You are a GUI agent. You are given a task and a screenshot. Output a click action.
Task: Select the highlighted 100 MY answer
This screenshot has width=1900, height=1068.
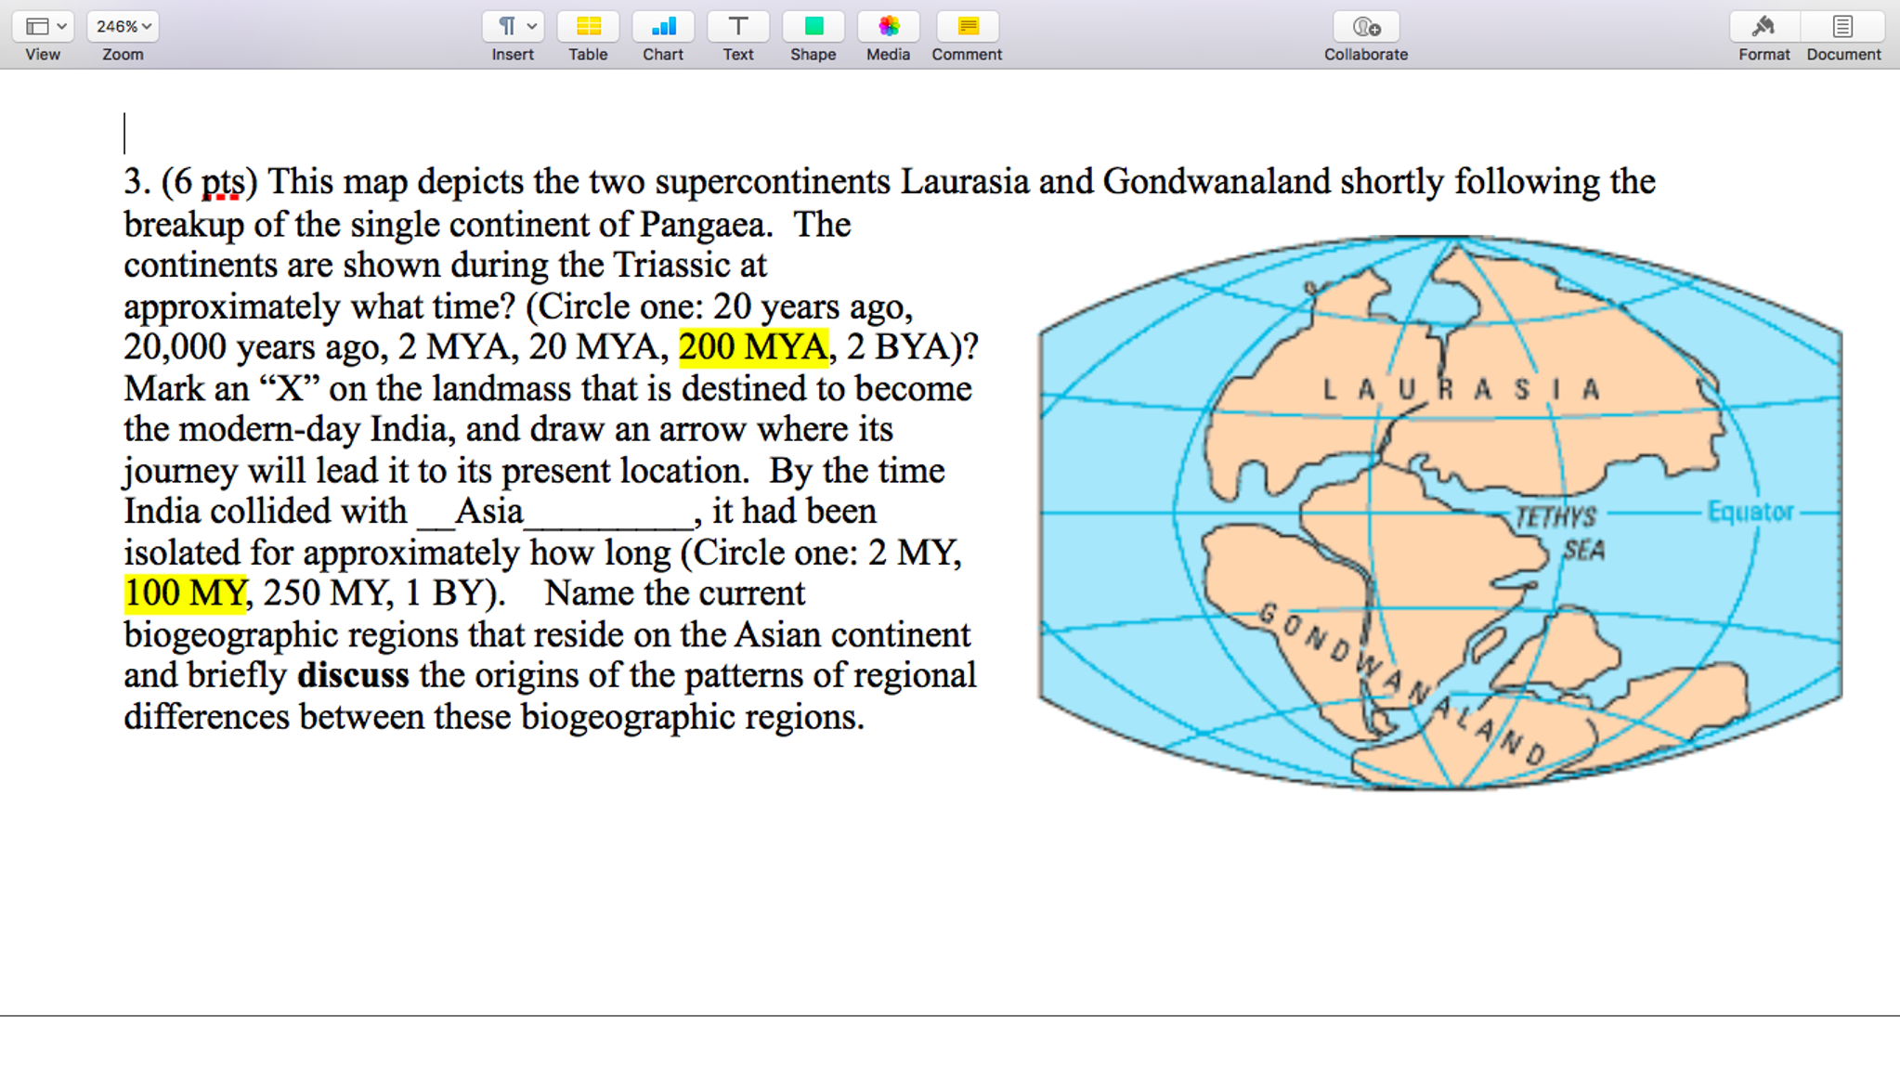coord(184,592)
